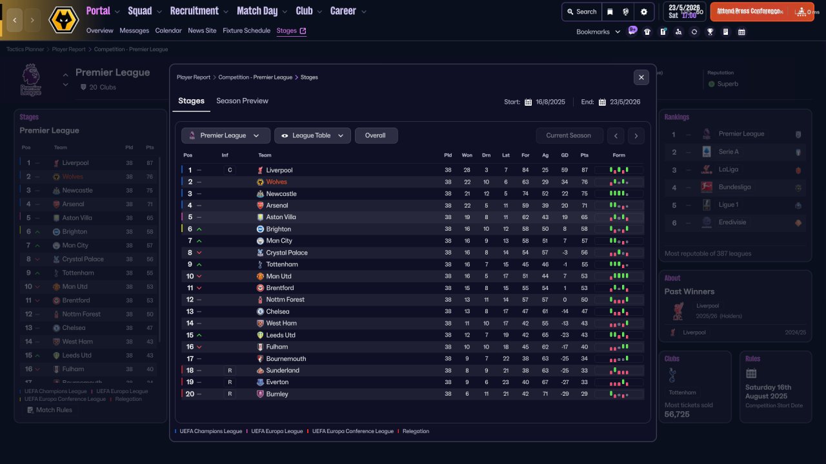Click the Arsenal crest in the league table
The width and height of the screenshot is (826, 464).
(260, 206)
